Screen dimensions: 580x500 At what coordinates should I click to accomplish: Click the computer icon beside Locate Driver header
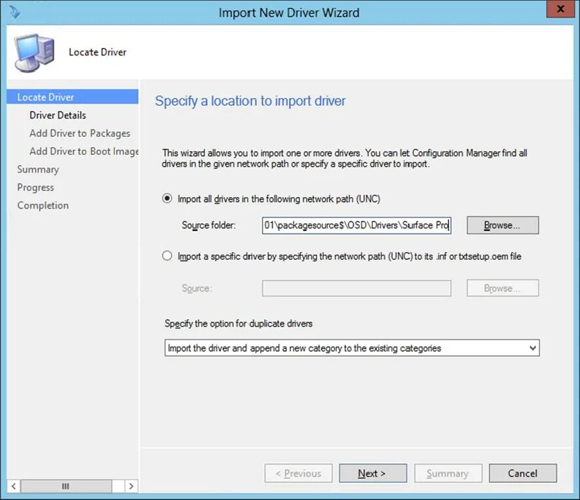(x=34, y=53)
